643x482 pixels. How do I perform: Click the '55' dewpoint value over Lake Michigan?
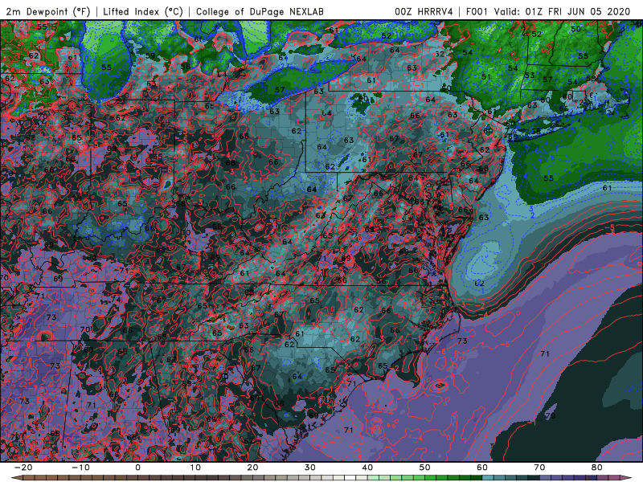point(106,67)
